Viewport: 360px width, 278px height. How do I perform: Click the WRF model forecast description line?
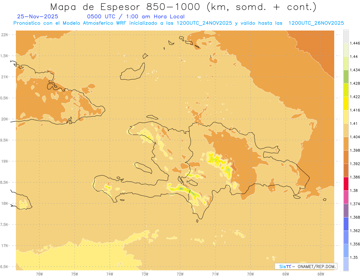178,23
